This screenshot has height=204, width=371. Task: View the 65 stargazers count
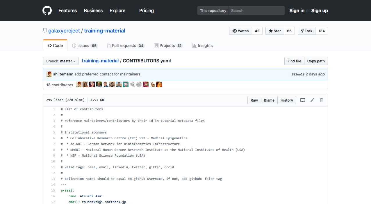coord(289,31)
